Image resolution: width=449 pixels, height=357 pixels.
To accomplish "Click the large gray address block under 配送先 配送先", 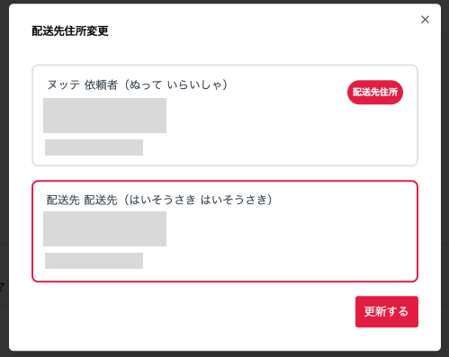I will 104,228.
